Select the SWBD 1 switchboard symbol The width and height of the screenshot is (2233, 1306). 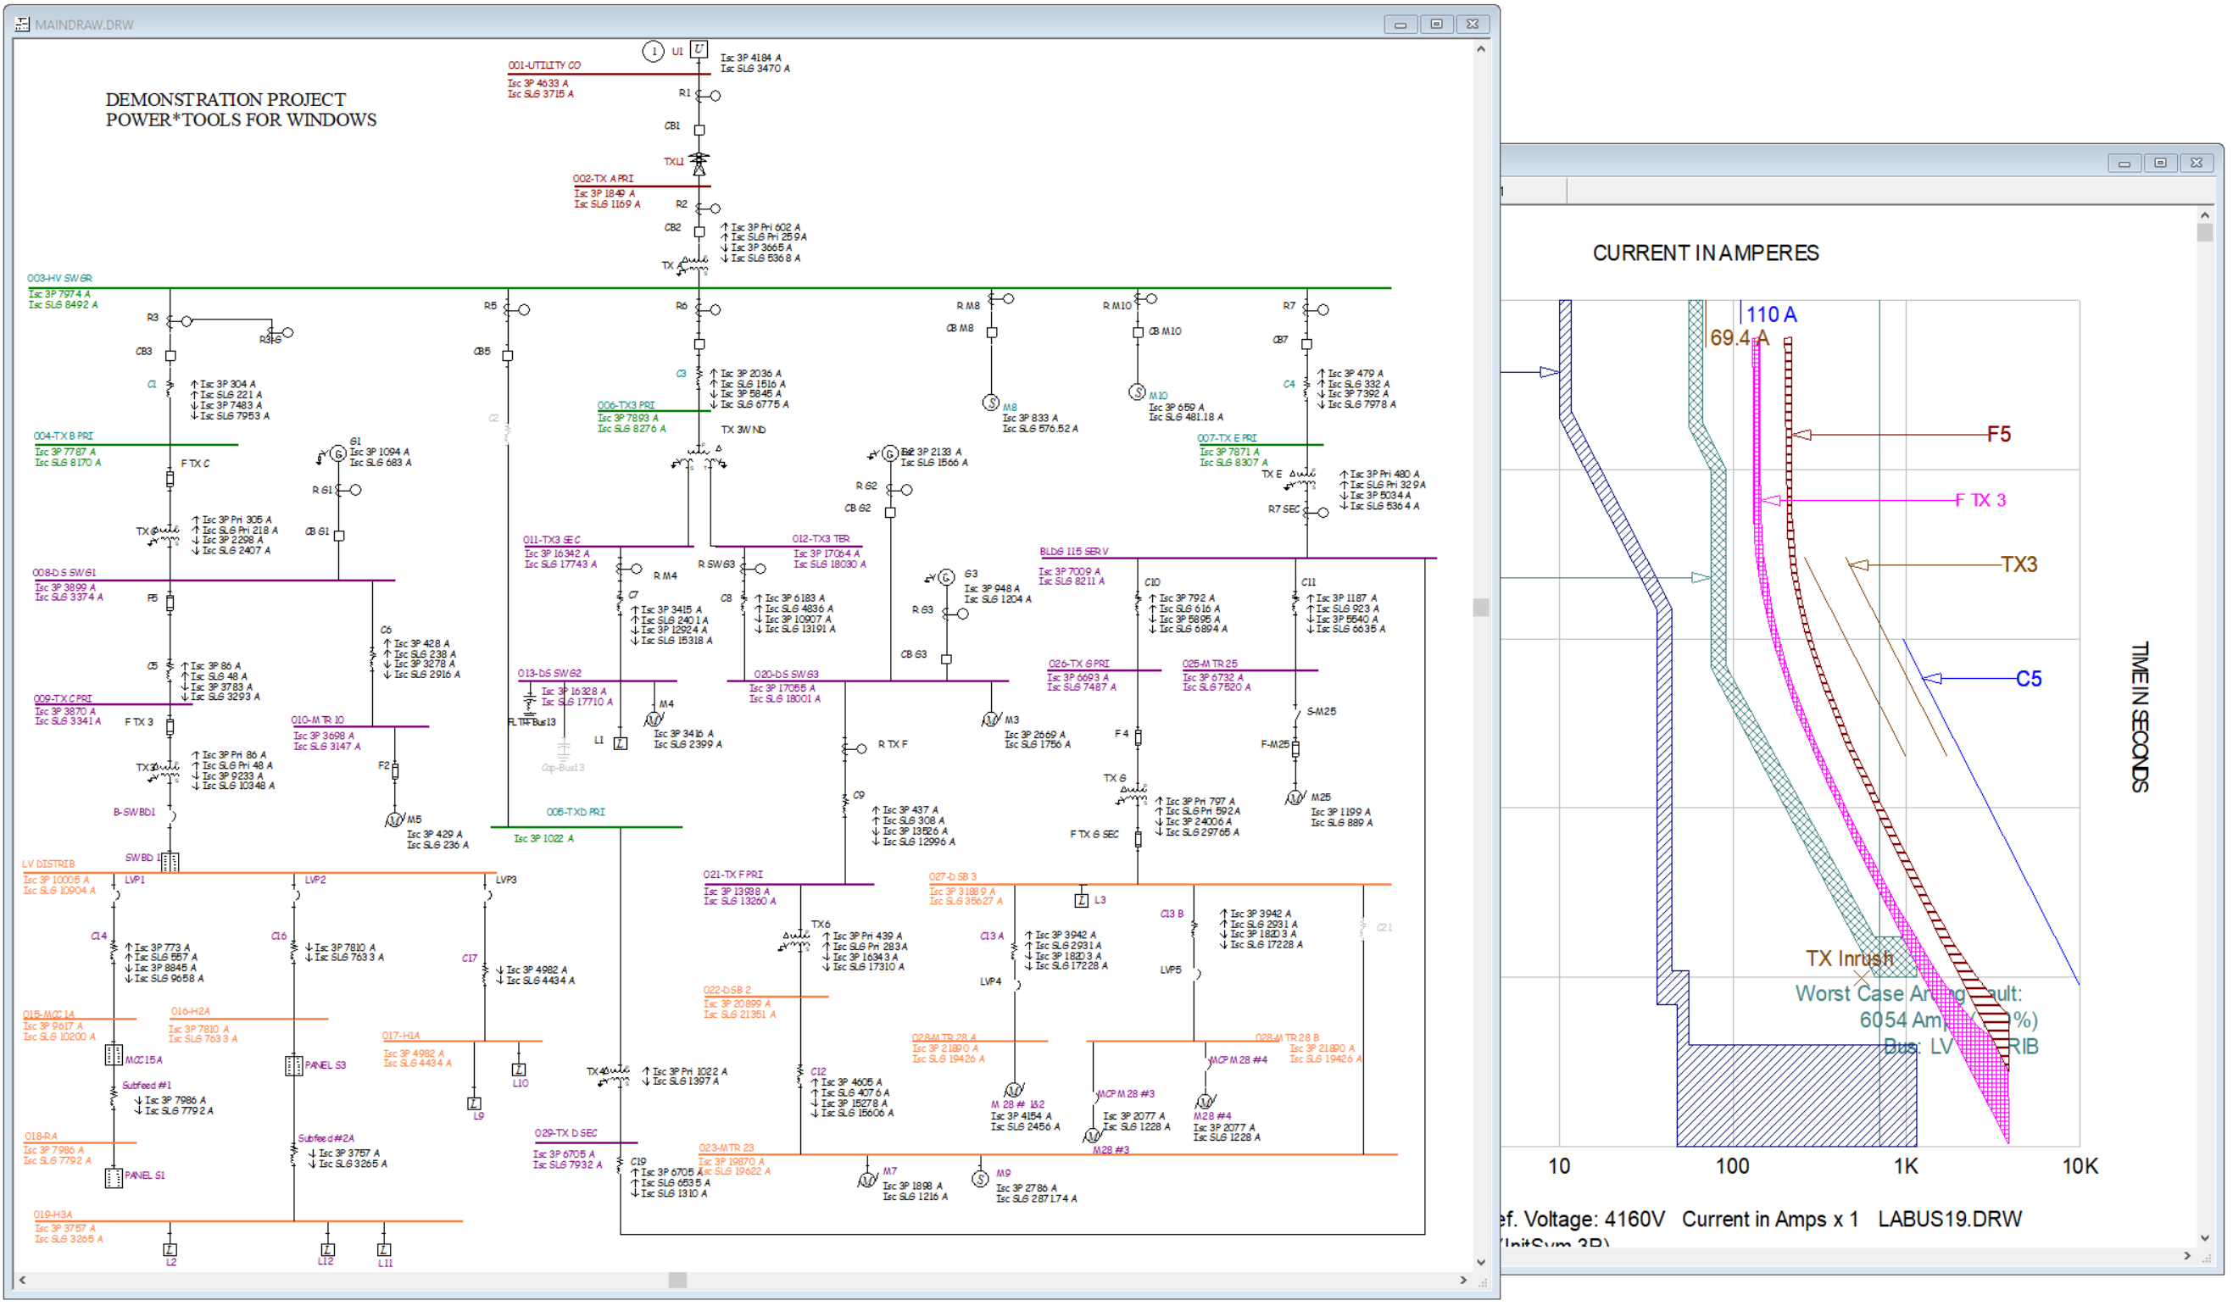click(x=170, y=862)
